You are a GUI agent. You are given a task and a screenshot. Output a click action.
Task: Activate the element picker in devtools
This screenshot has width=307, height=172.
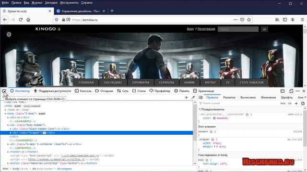[4, 91]
